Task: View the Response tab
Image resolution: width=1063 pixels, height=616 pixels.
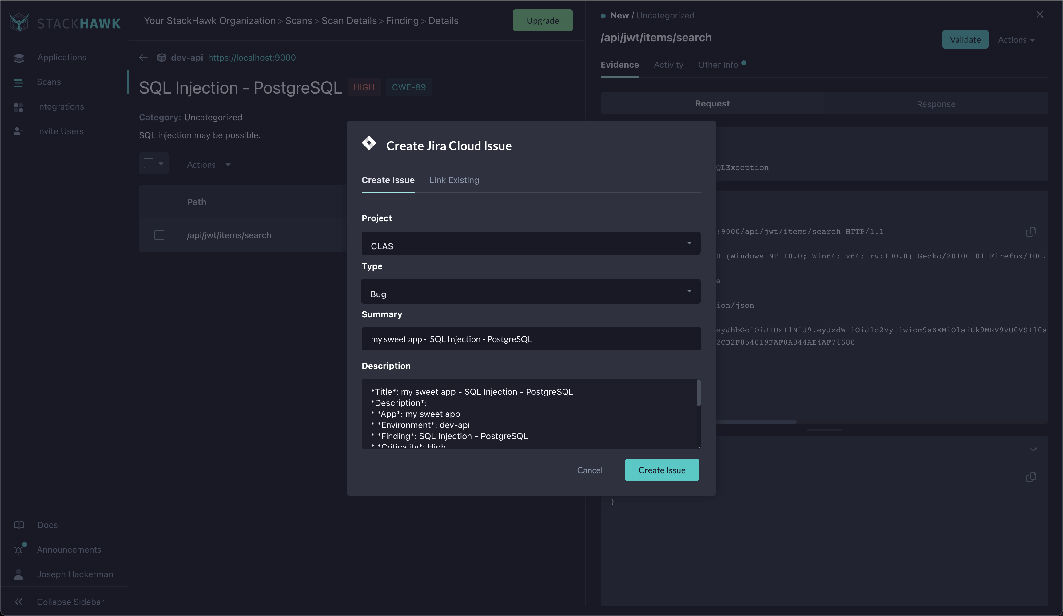Action: point(936,104)
